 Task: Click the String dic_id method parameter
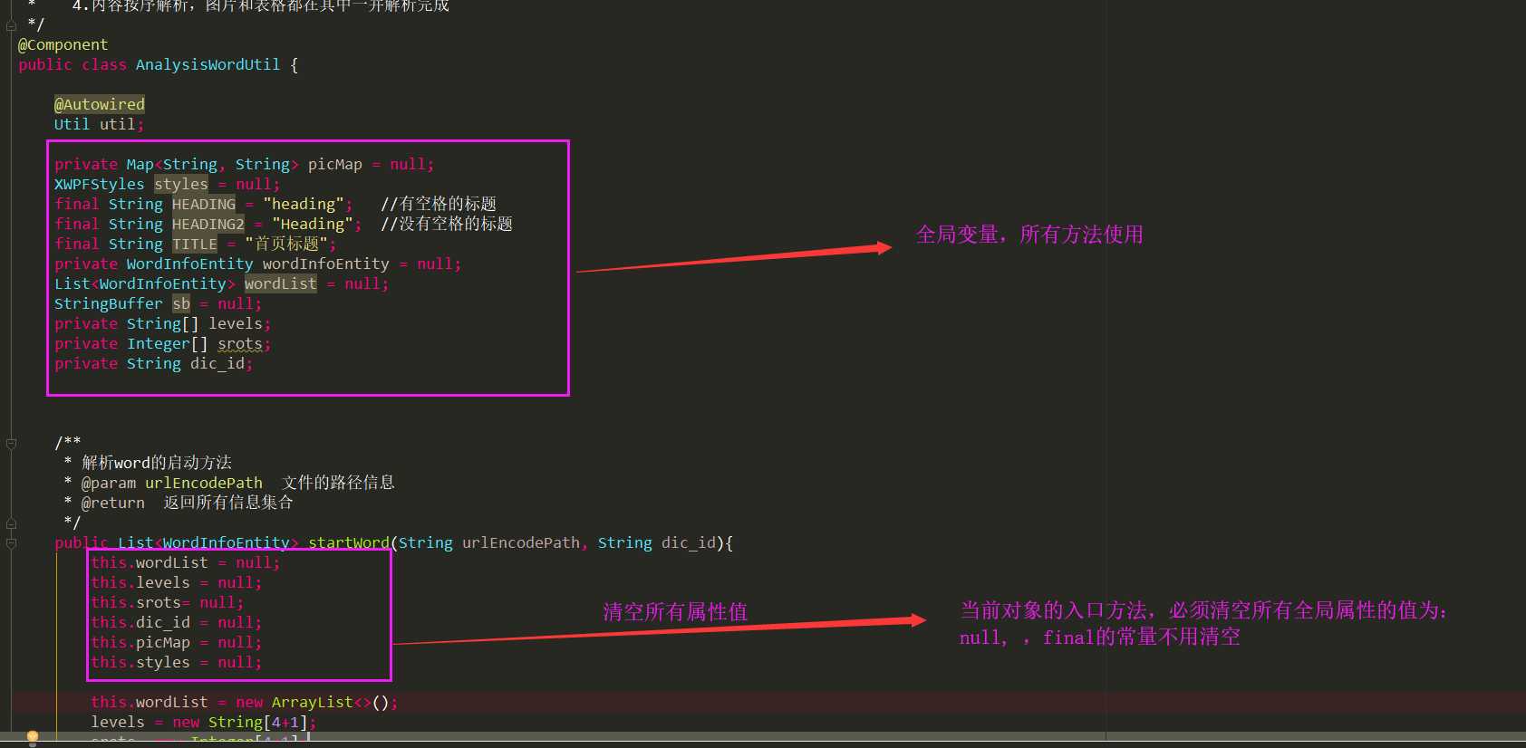click(x=656, y=542)
